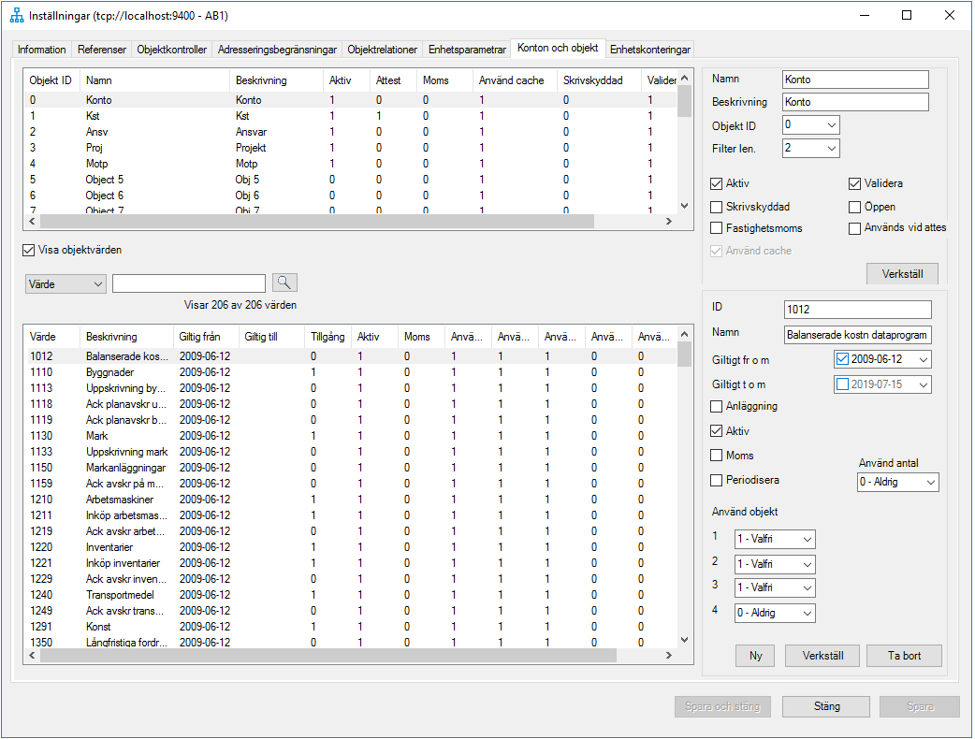Click the application icon in the title bar

point(14,15)
